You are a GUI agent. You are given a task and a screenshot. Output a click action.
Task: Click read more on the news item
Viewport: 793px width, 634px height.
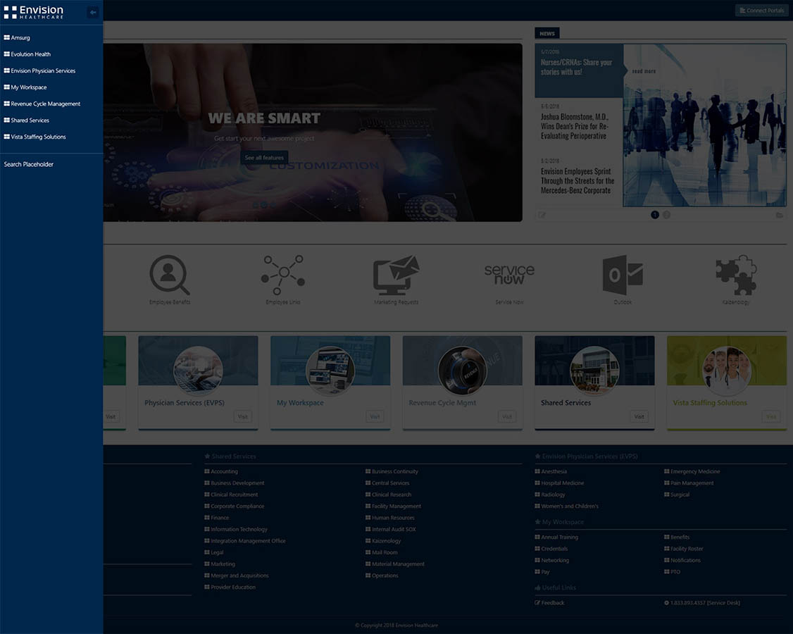pyautogui.click(x=644, y=71)
